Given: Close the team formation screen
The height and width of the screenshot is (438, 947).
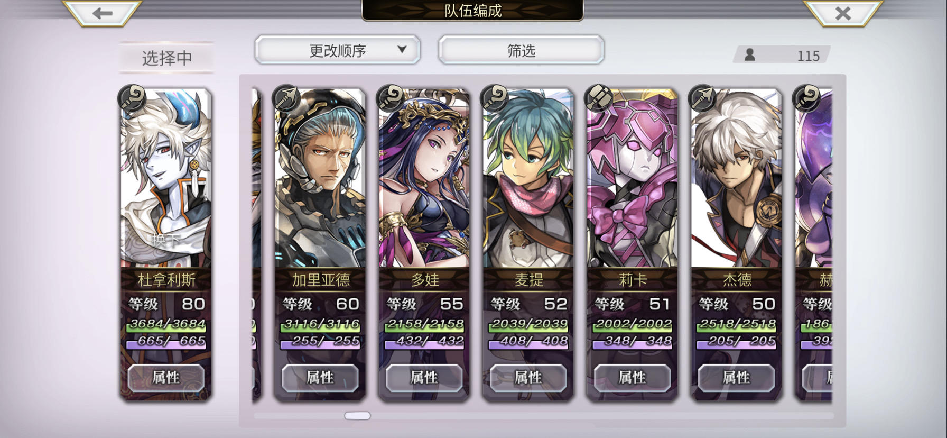Looking at the screenshot, I should click(x=843, y=13).
